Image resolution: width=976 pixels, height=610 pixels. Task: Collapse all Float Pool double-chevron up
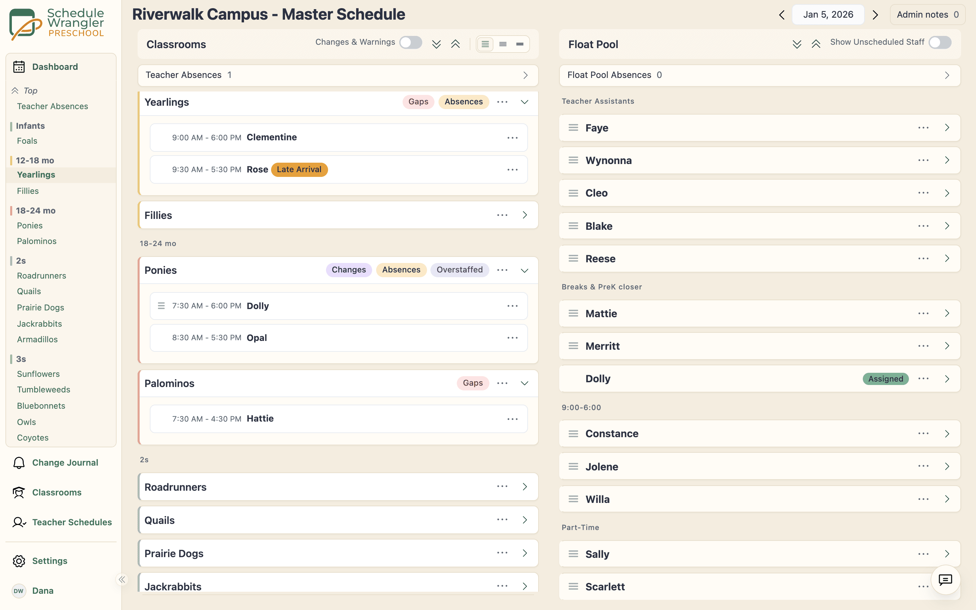[x=816, y=44]
